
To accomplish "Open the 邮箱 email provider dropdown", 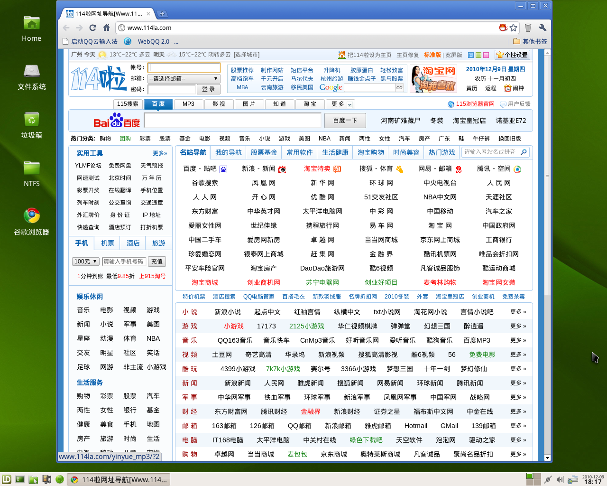I will point(184,79).
